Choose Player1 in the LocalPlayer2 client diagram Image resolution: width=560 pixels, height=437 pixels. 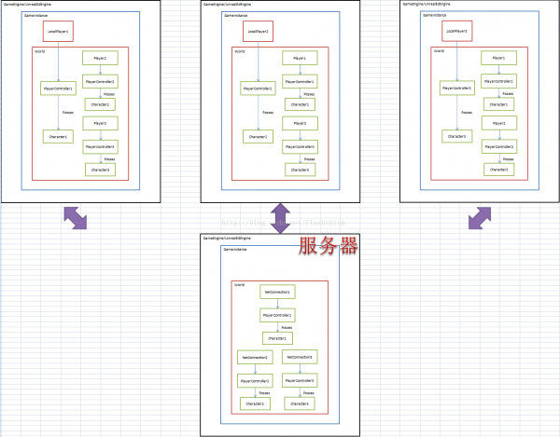tap(300, 58)
